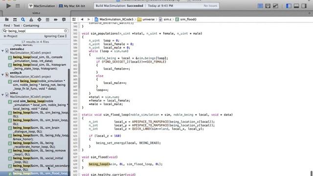This screenshot has height=176, width=313.
Task: Choose the My Mac 64-bit destination
Action: point(72,6)
